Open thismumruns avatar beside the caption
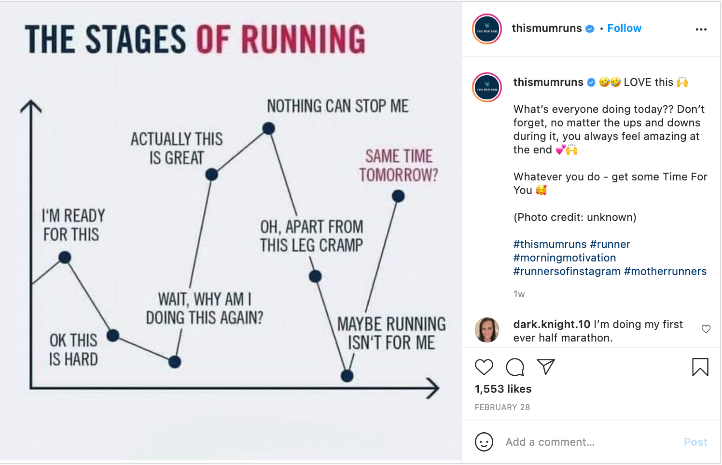 click(487, 87)
